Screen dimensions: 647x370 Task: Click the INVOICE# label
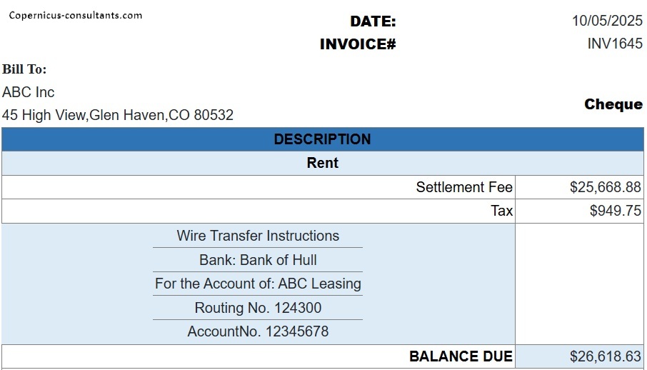click(x=358, y=44)
